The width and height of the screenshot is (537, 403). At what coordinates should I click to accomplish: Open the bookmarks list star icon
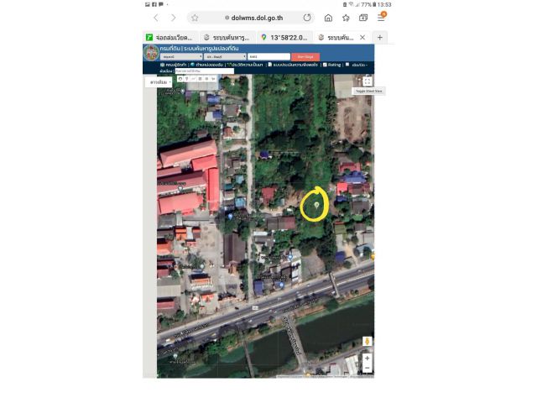tap(346, 18)
